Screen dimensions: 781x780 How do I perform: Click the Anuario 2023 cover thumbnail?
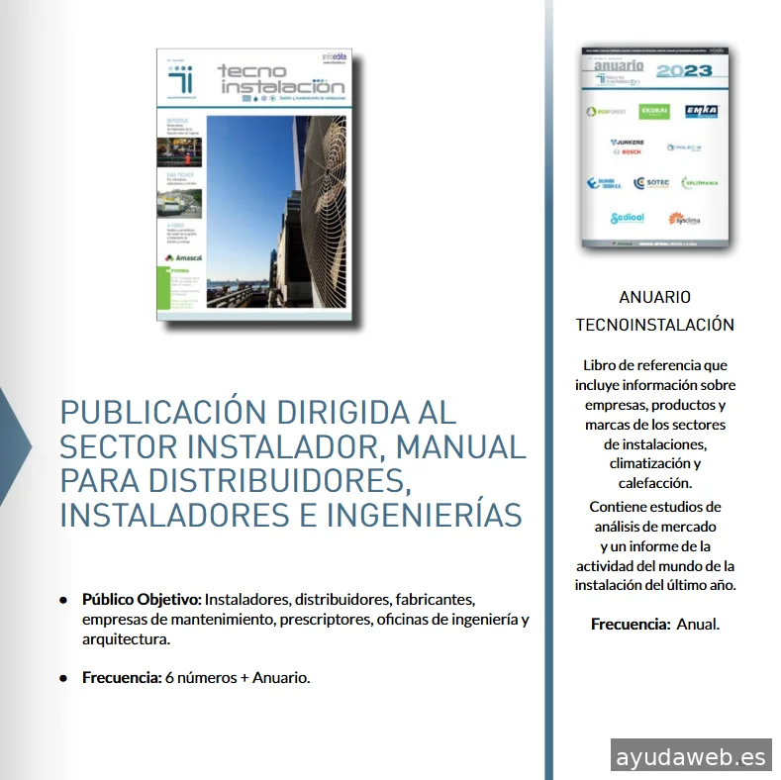coord(655,147)
